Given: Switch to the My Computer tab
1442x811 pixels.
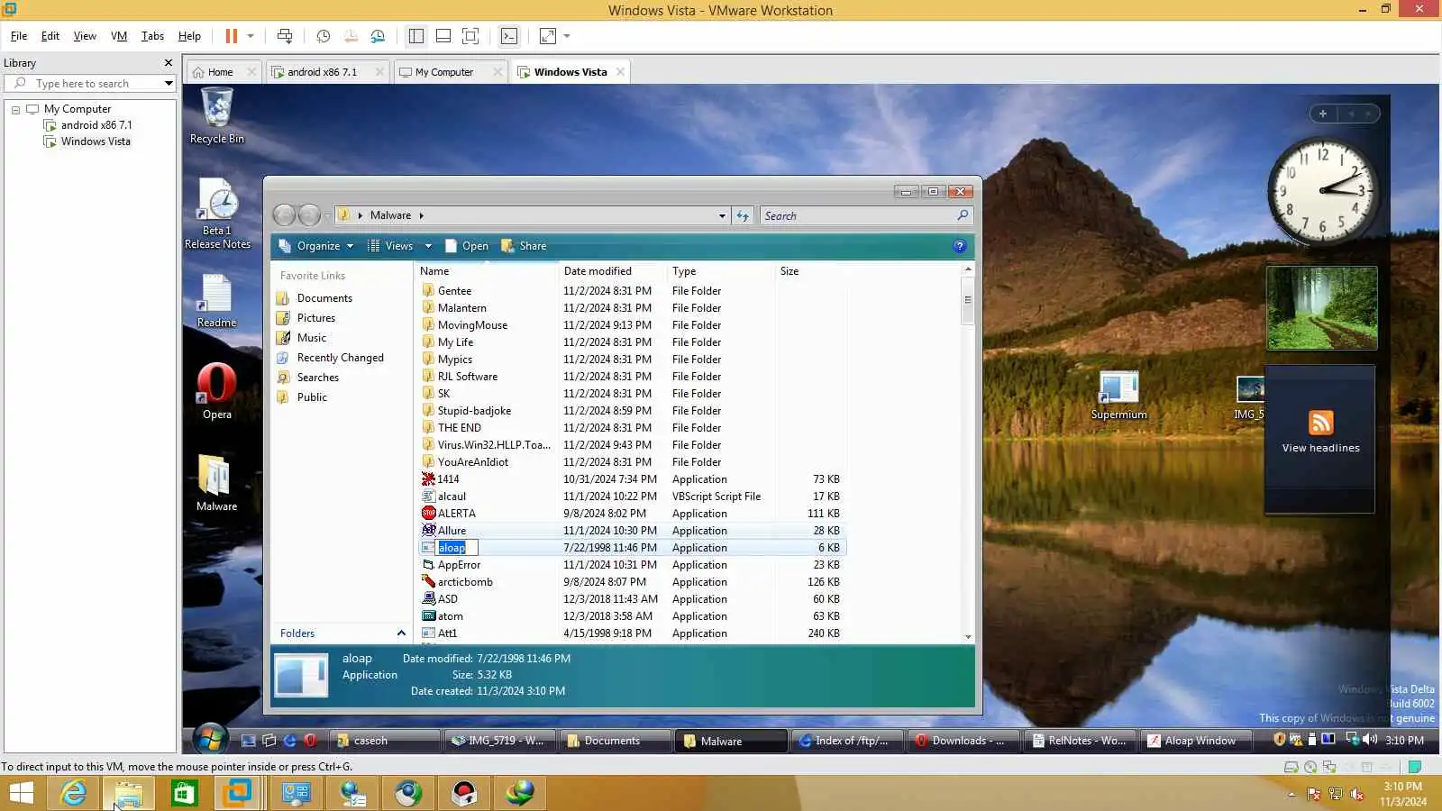Looking at the screenshot, I should tap(443, 72).
